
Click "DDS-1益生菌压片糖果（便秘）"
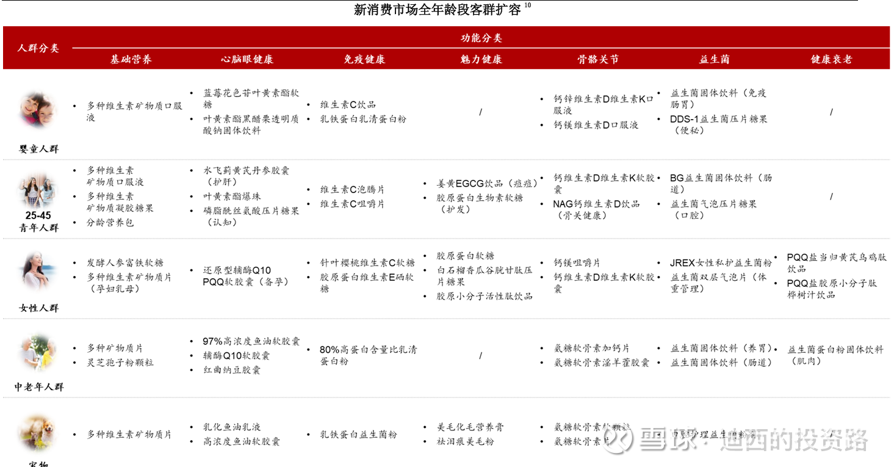(718, 125)
